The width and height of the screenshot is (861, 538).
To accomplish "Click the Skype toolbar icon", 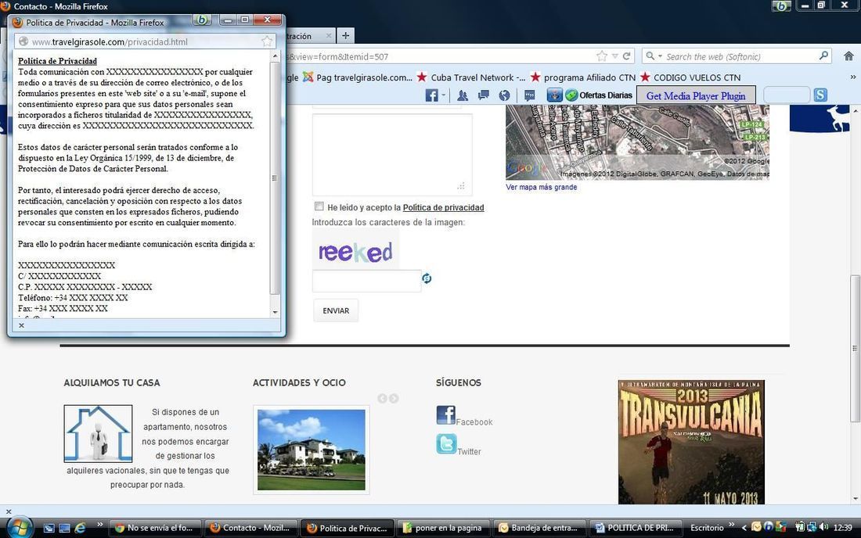I will click(x=820, y=95).
